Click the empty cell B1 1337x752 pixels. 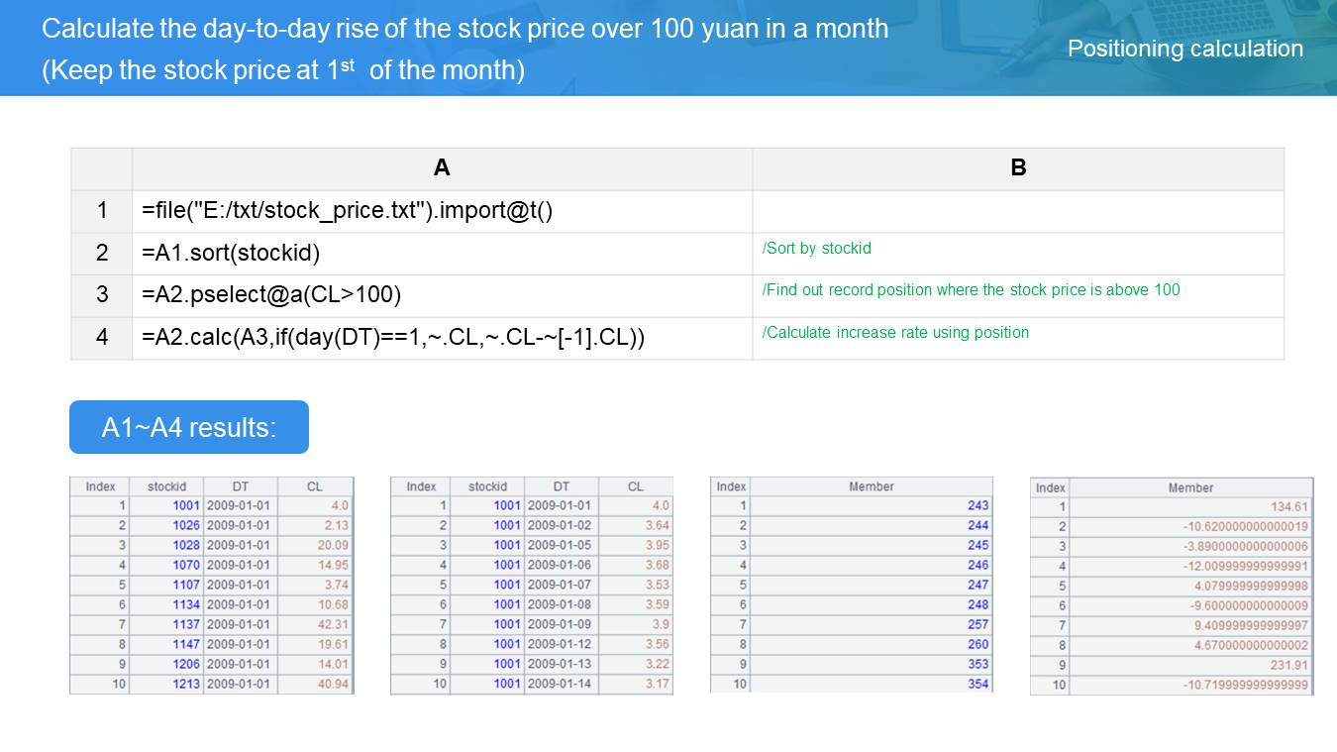1018,211
